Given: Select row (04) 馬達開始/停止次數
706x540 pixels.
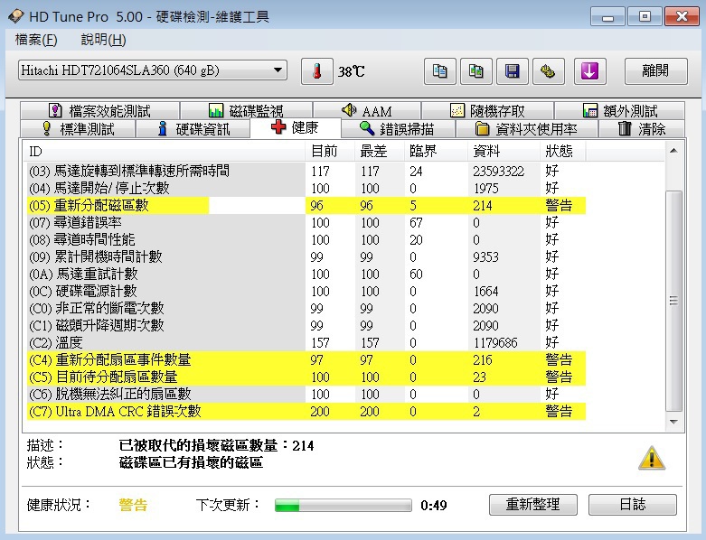Looking at the screenshot, I should [x=306, y=188].
